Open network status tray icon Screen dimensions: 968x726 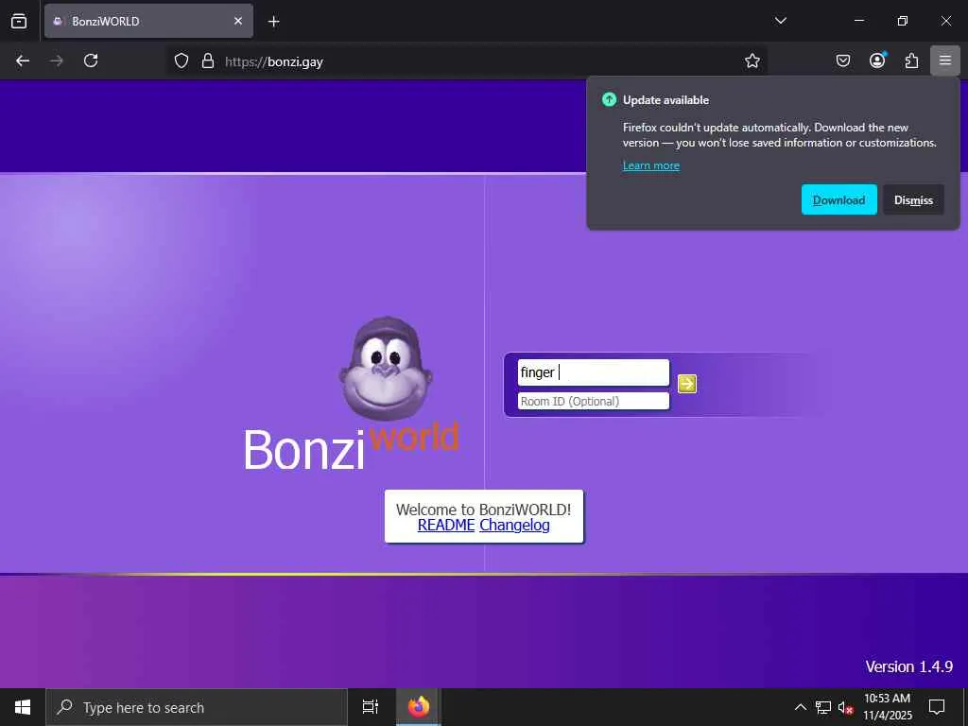pos(823,707)
